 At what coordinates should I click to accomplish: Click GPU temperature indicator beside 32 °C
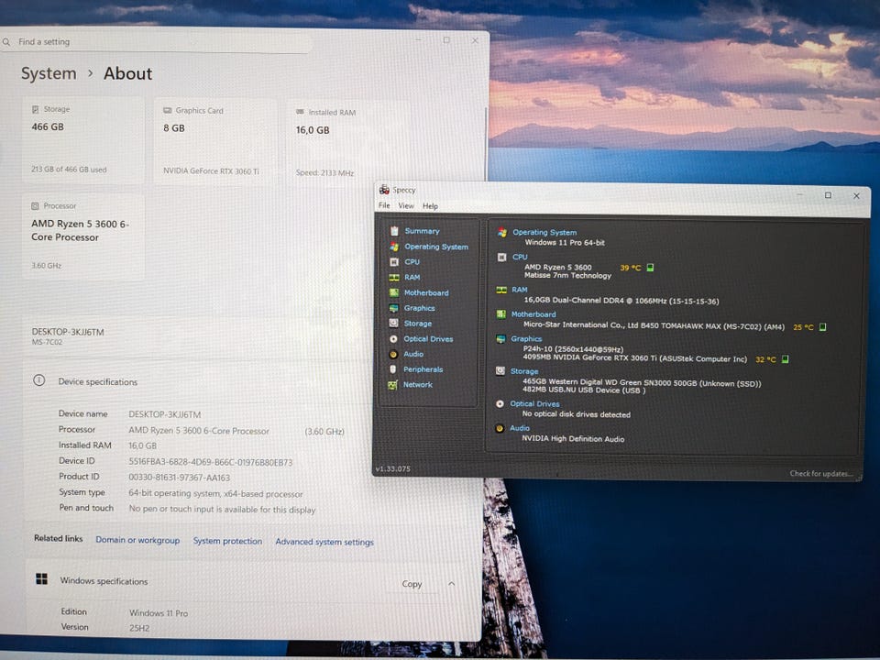pos(786,359)
